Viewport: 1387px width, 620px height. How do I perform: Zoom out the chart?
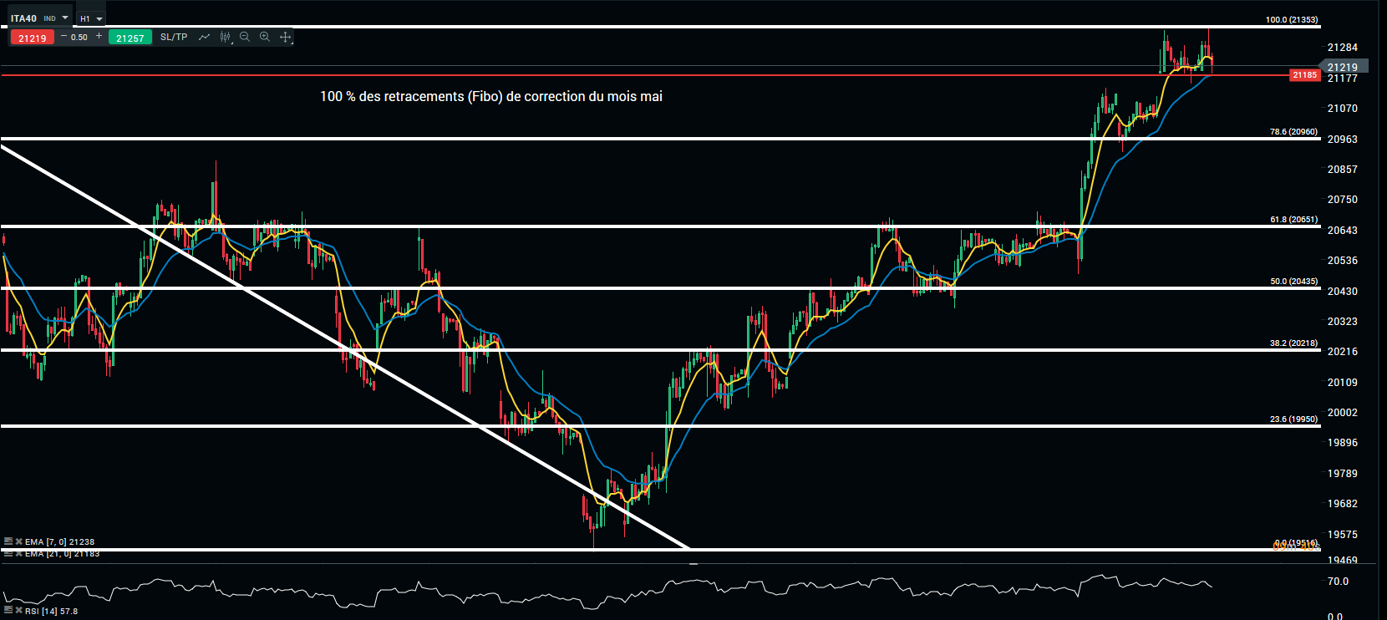tap(245, 38)
